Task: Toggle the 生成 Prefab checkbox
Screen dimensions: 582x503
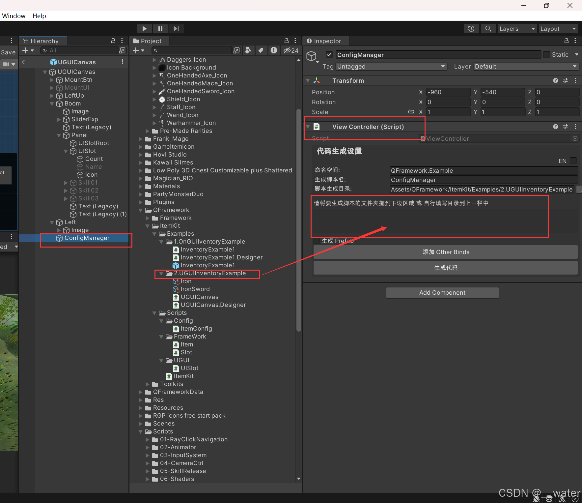Action: (317, 241)
